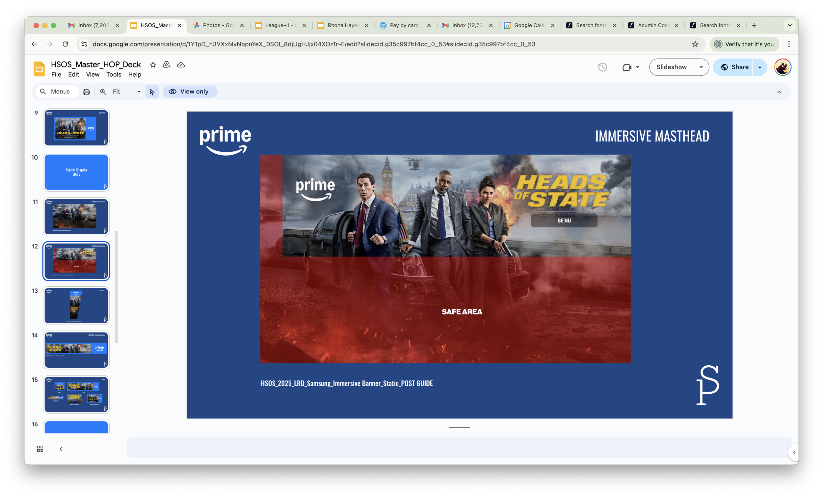Image resolution: width=823 pixels, height=497 pixels.
Task: Click the IMMERSIVE MASTHEAD title text
Action: tap(652, 136)
